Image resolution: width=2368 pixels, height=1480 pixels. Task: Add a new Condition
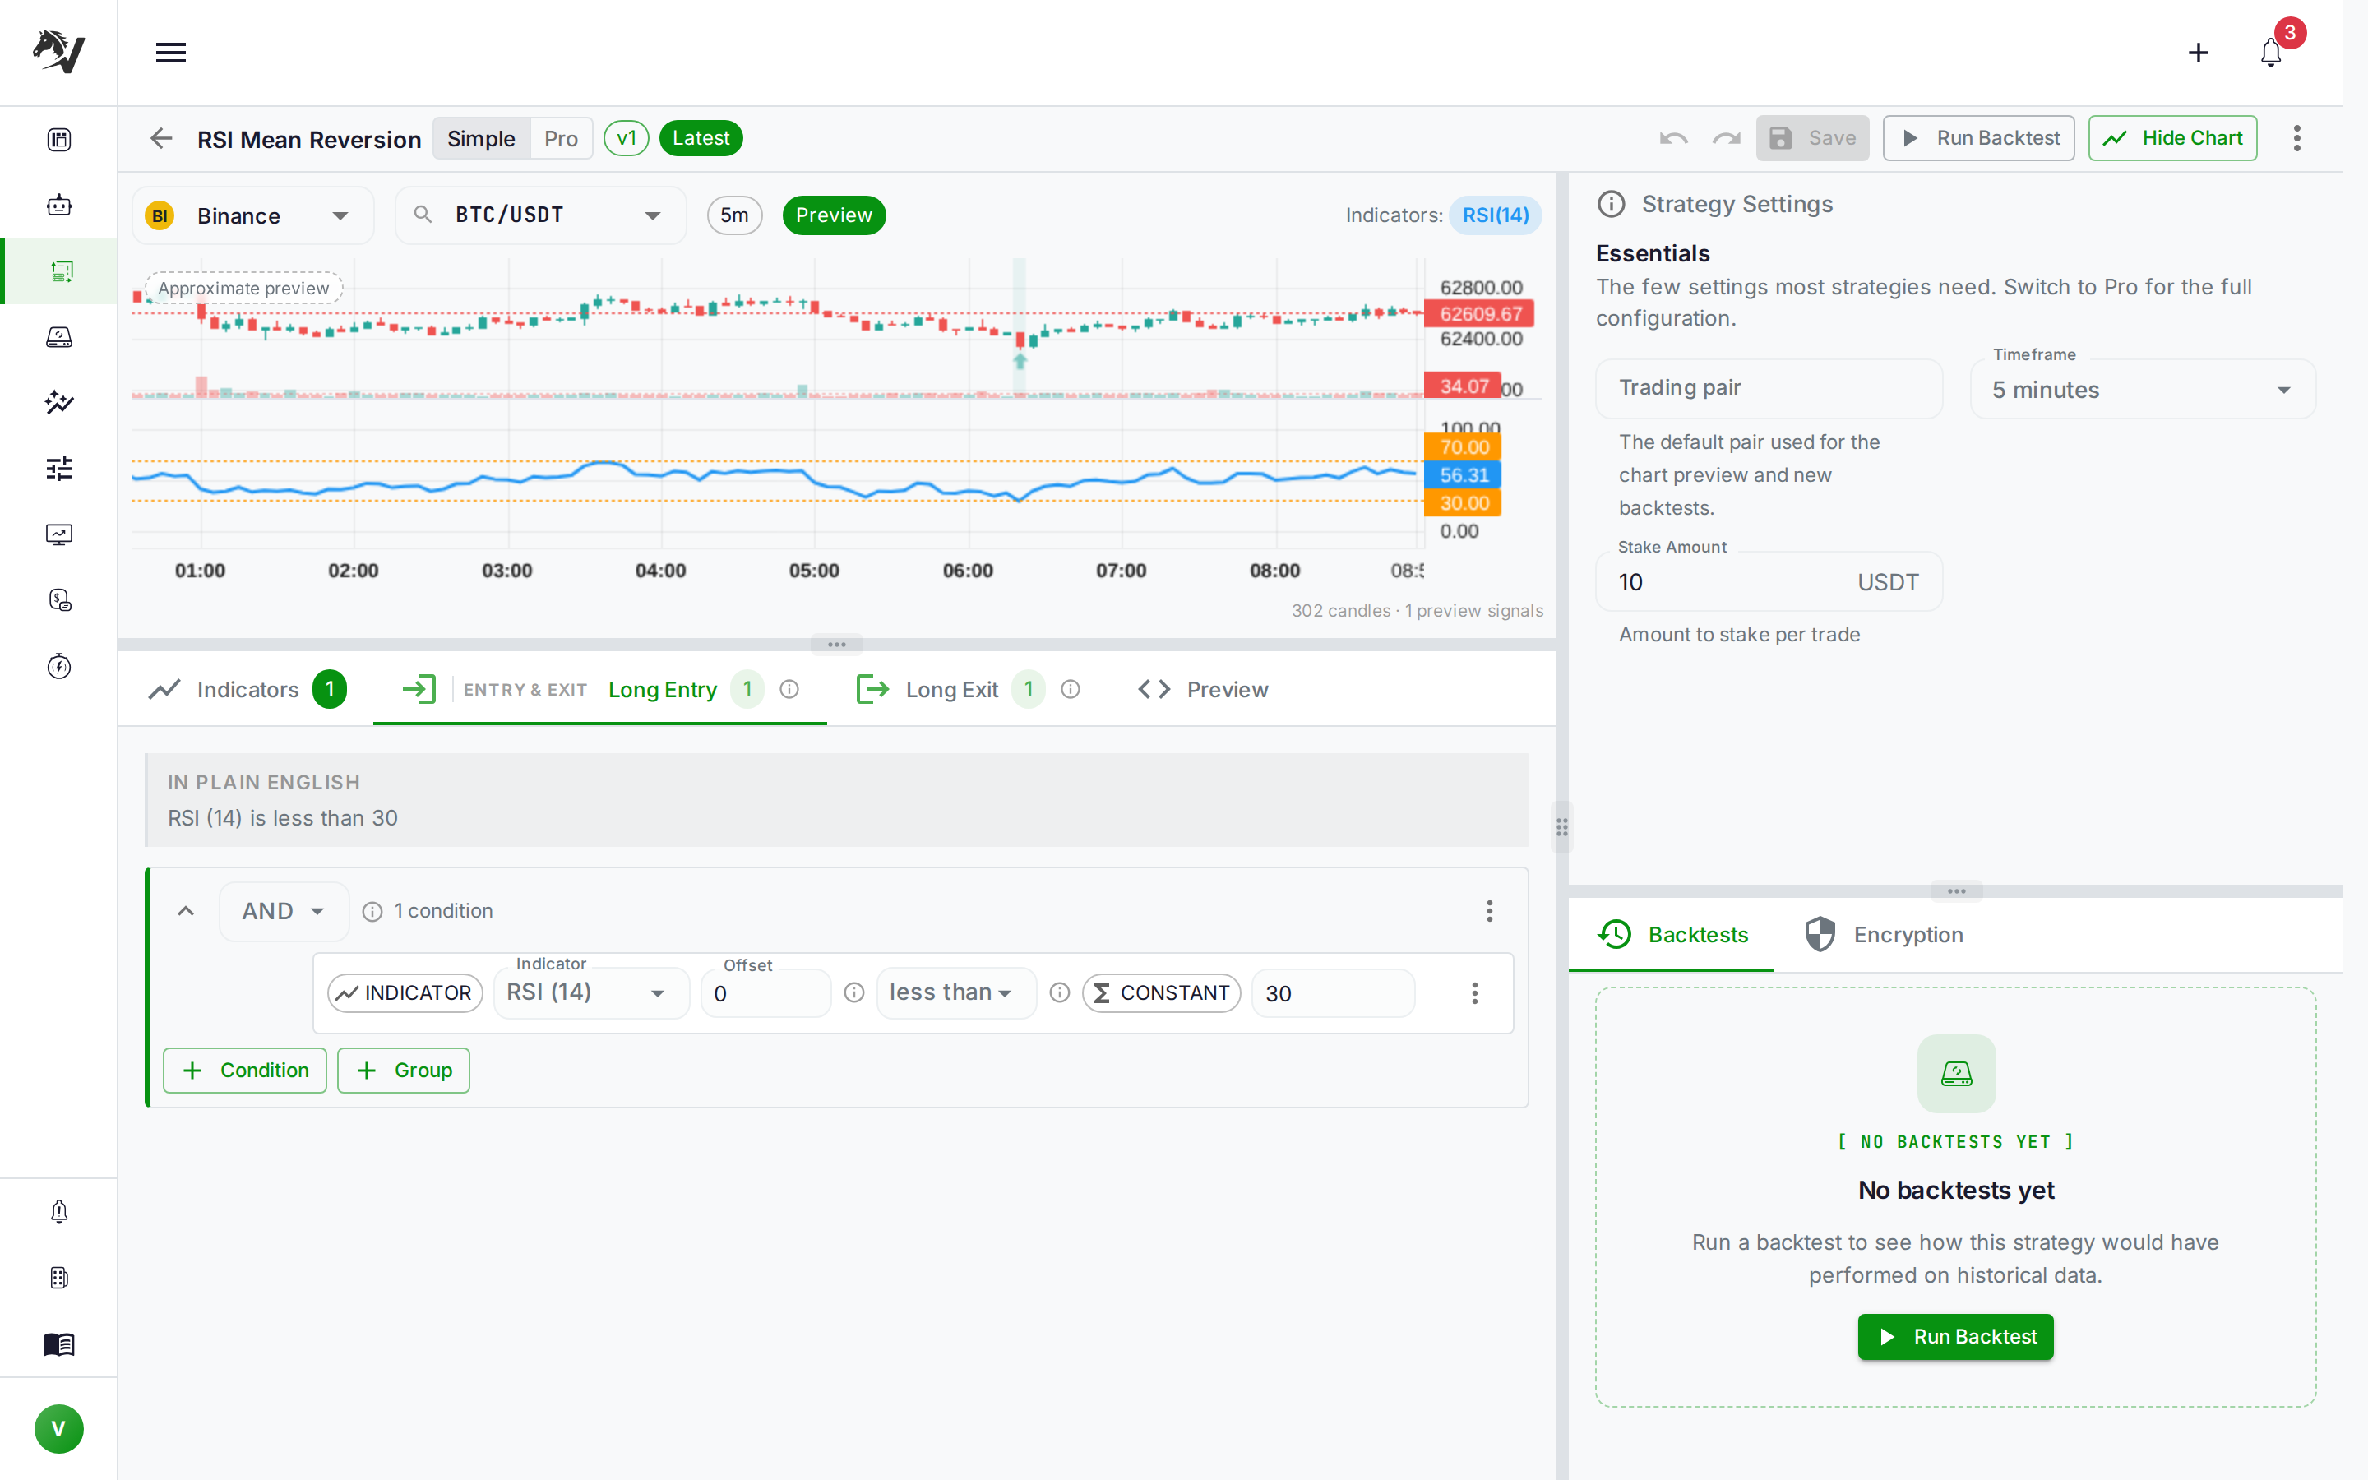[x=245, y=1070]
